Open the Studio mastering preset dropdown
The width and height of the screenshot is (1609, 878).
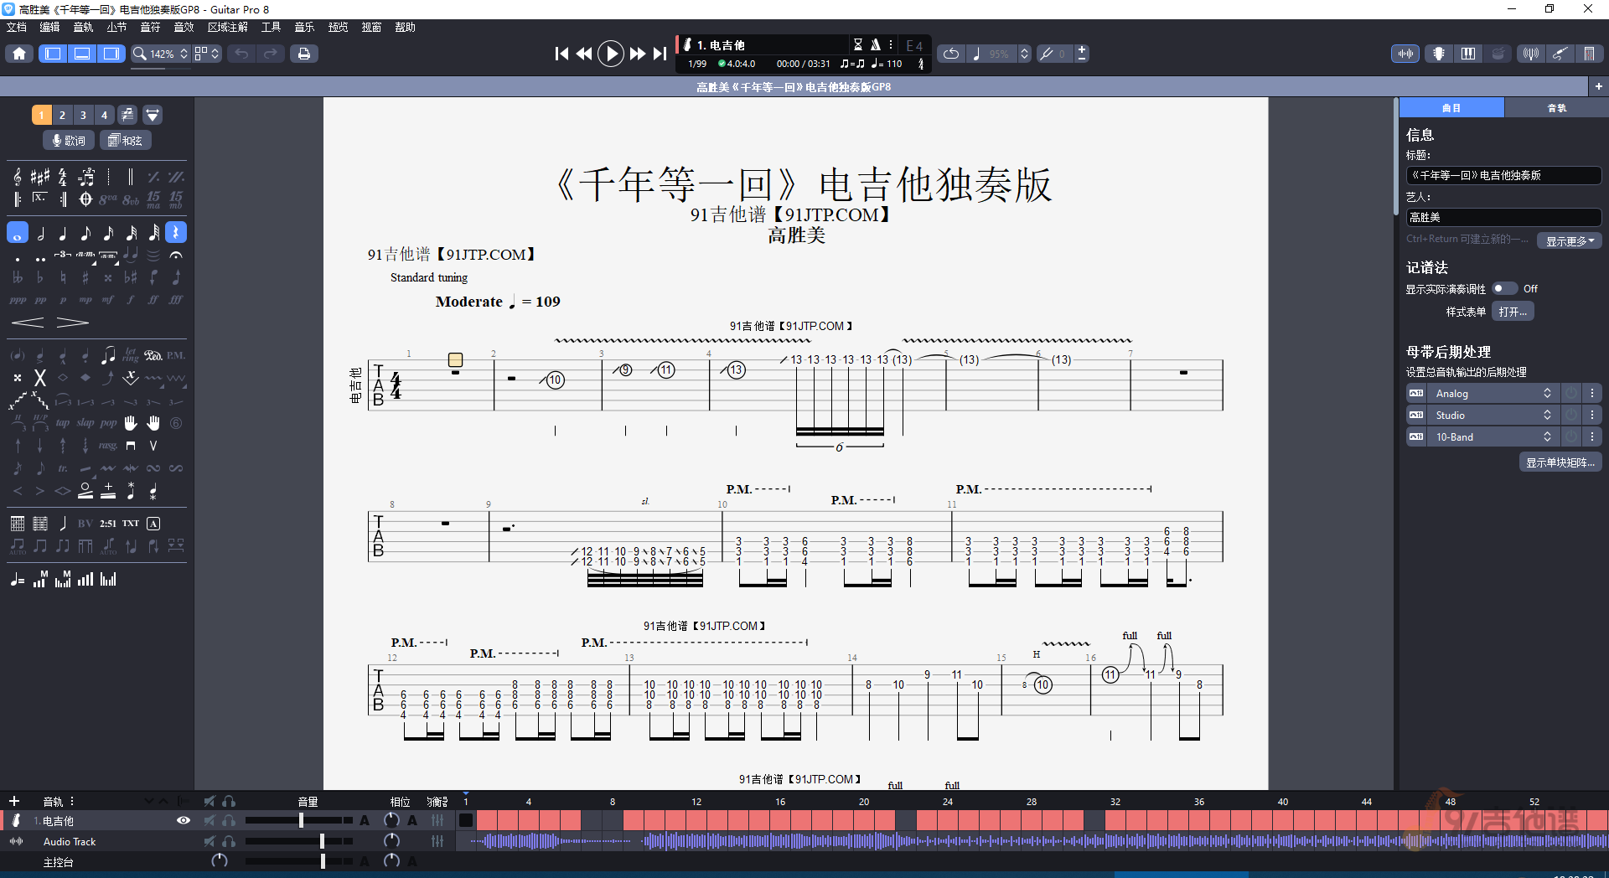pos(1493,415)
